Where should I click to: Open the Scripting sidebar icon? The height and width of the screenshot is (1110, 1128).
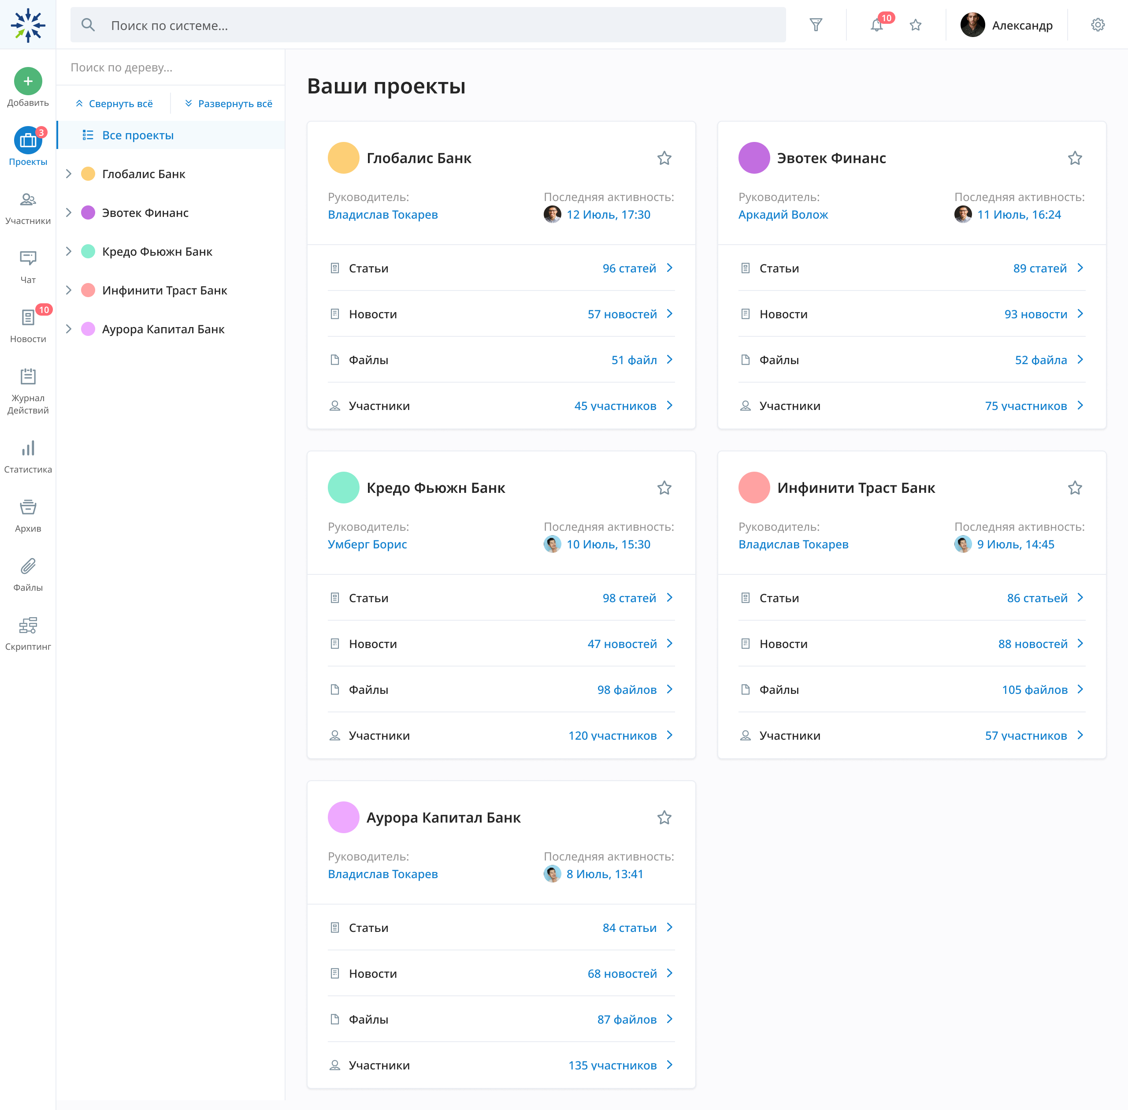28,625
